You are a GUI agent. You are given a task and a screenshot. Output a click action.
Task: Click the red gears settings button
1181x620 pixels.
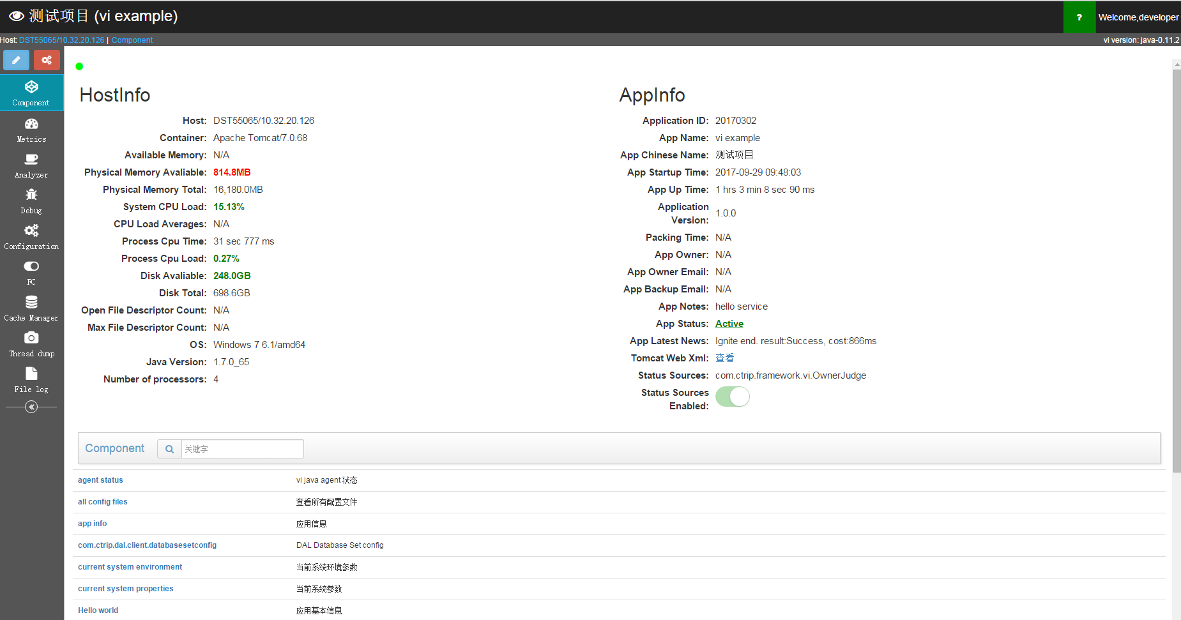[47, 60]
